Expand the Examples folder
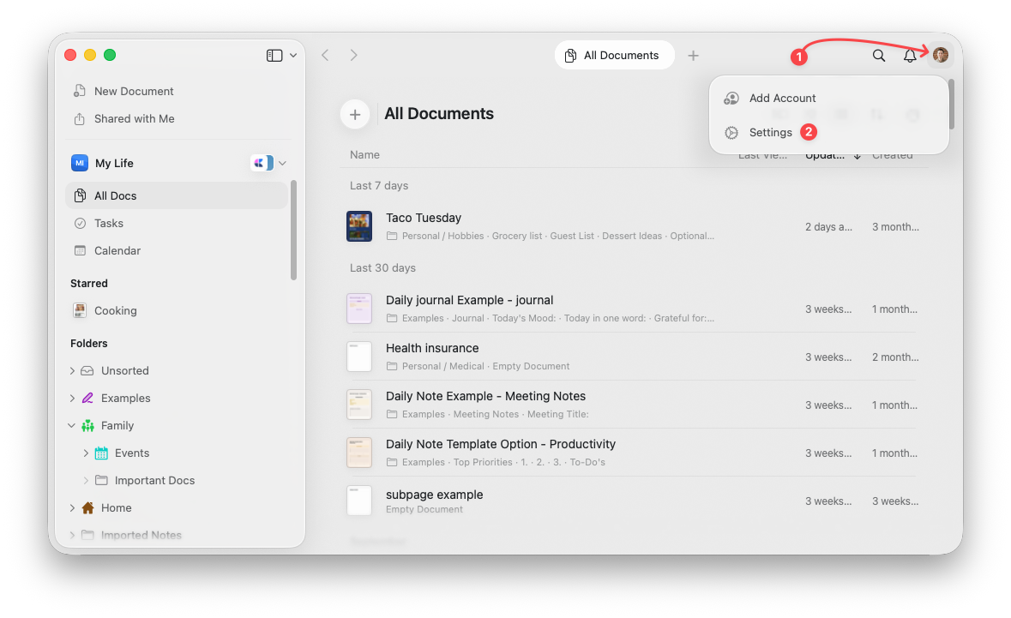The width and height of the screenshot is (1011, 618). click(72, 399)
